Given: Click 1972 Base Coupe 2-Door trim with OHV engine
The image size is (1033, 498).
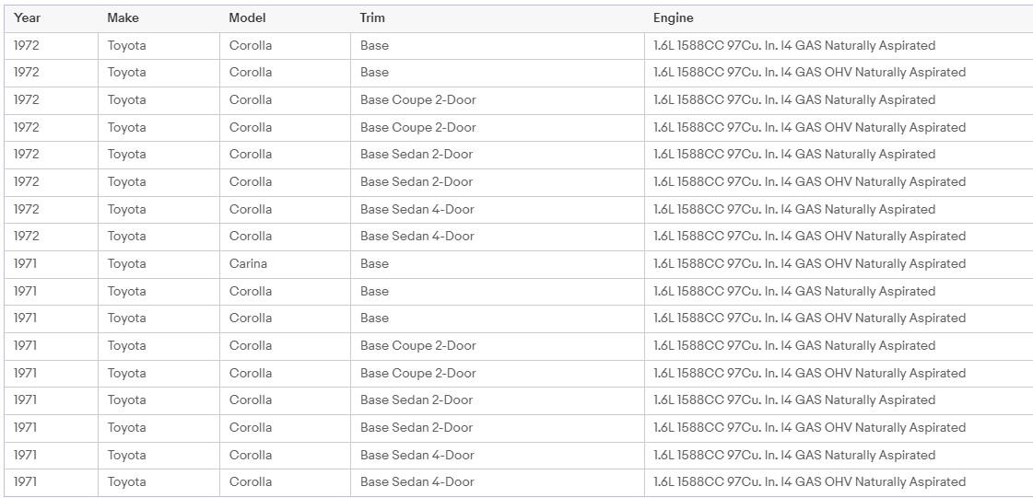Looking at the screenshot, I should [417, 128].
